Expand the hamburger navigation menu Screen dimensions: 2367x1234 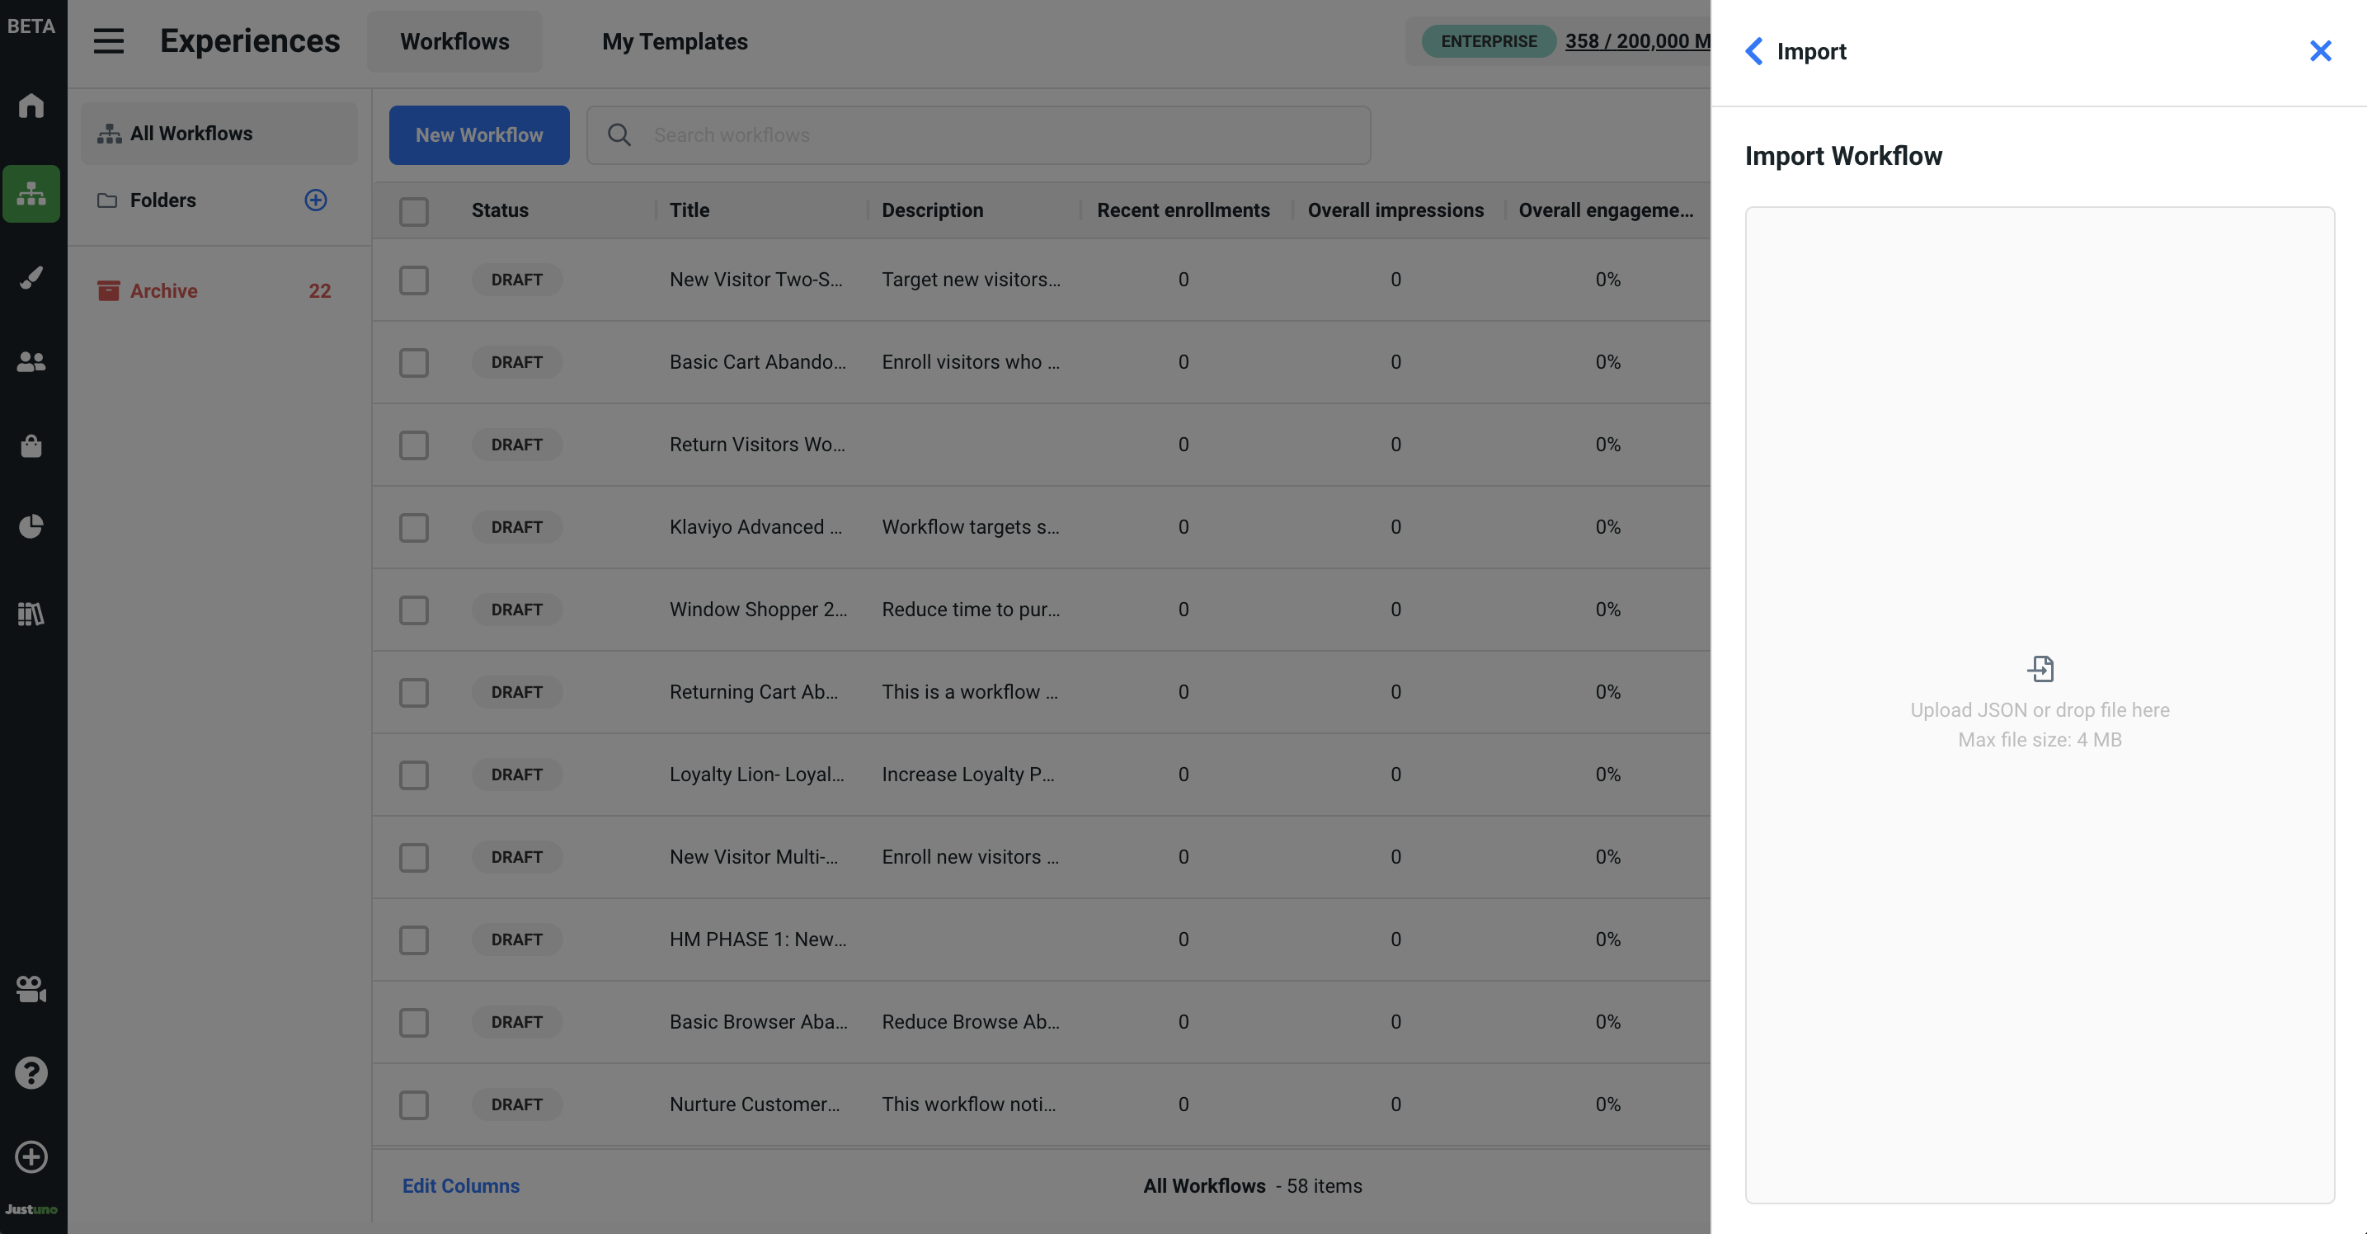(x=108, y=41)
